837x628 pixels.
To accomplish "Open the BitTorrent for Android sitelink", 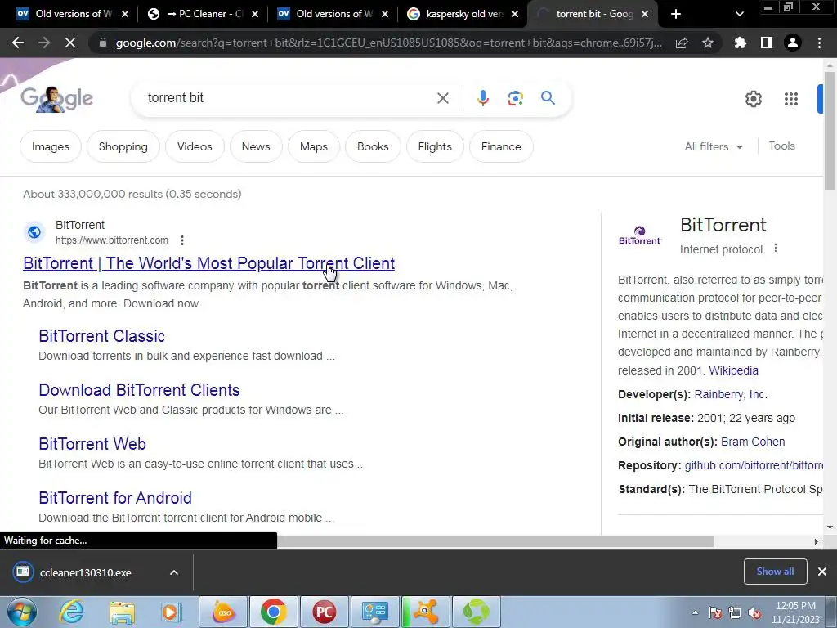I will click(114, 498).
